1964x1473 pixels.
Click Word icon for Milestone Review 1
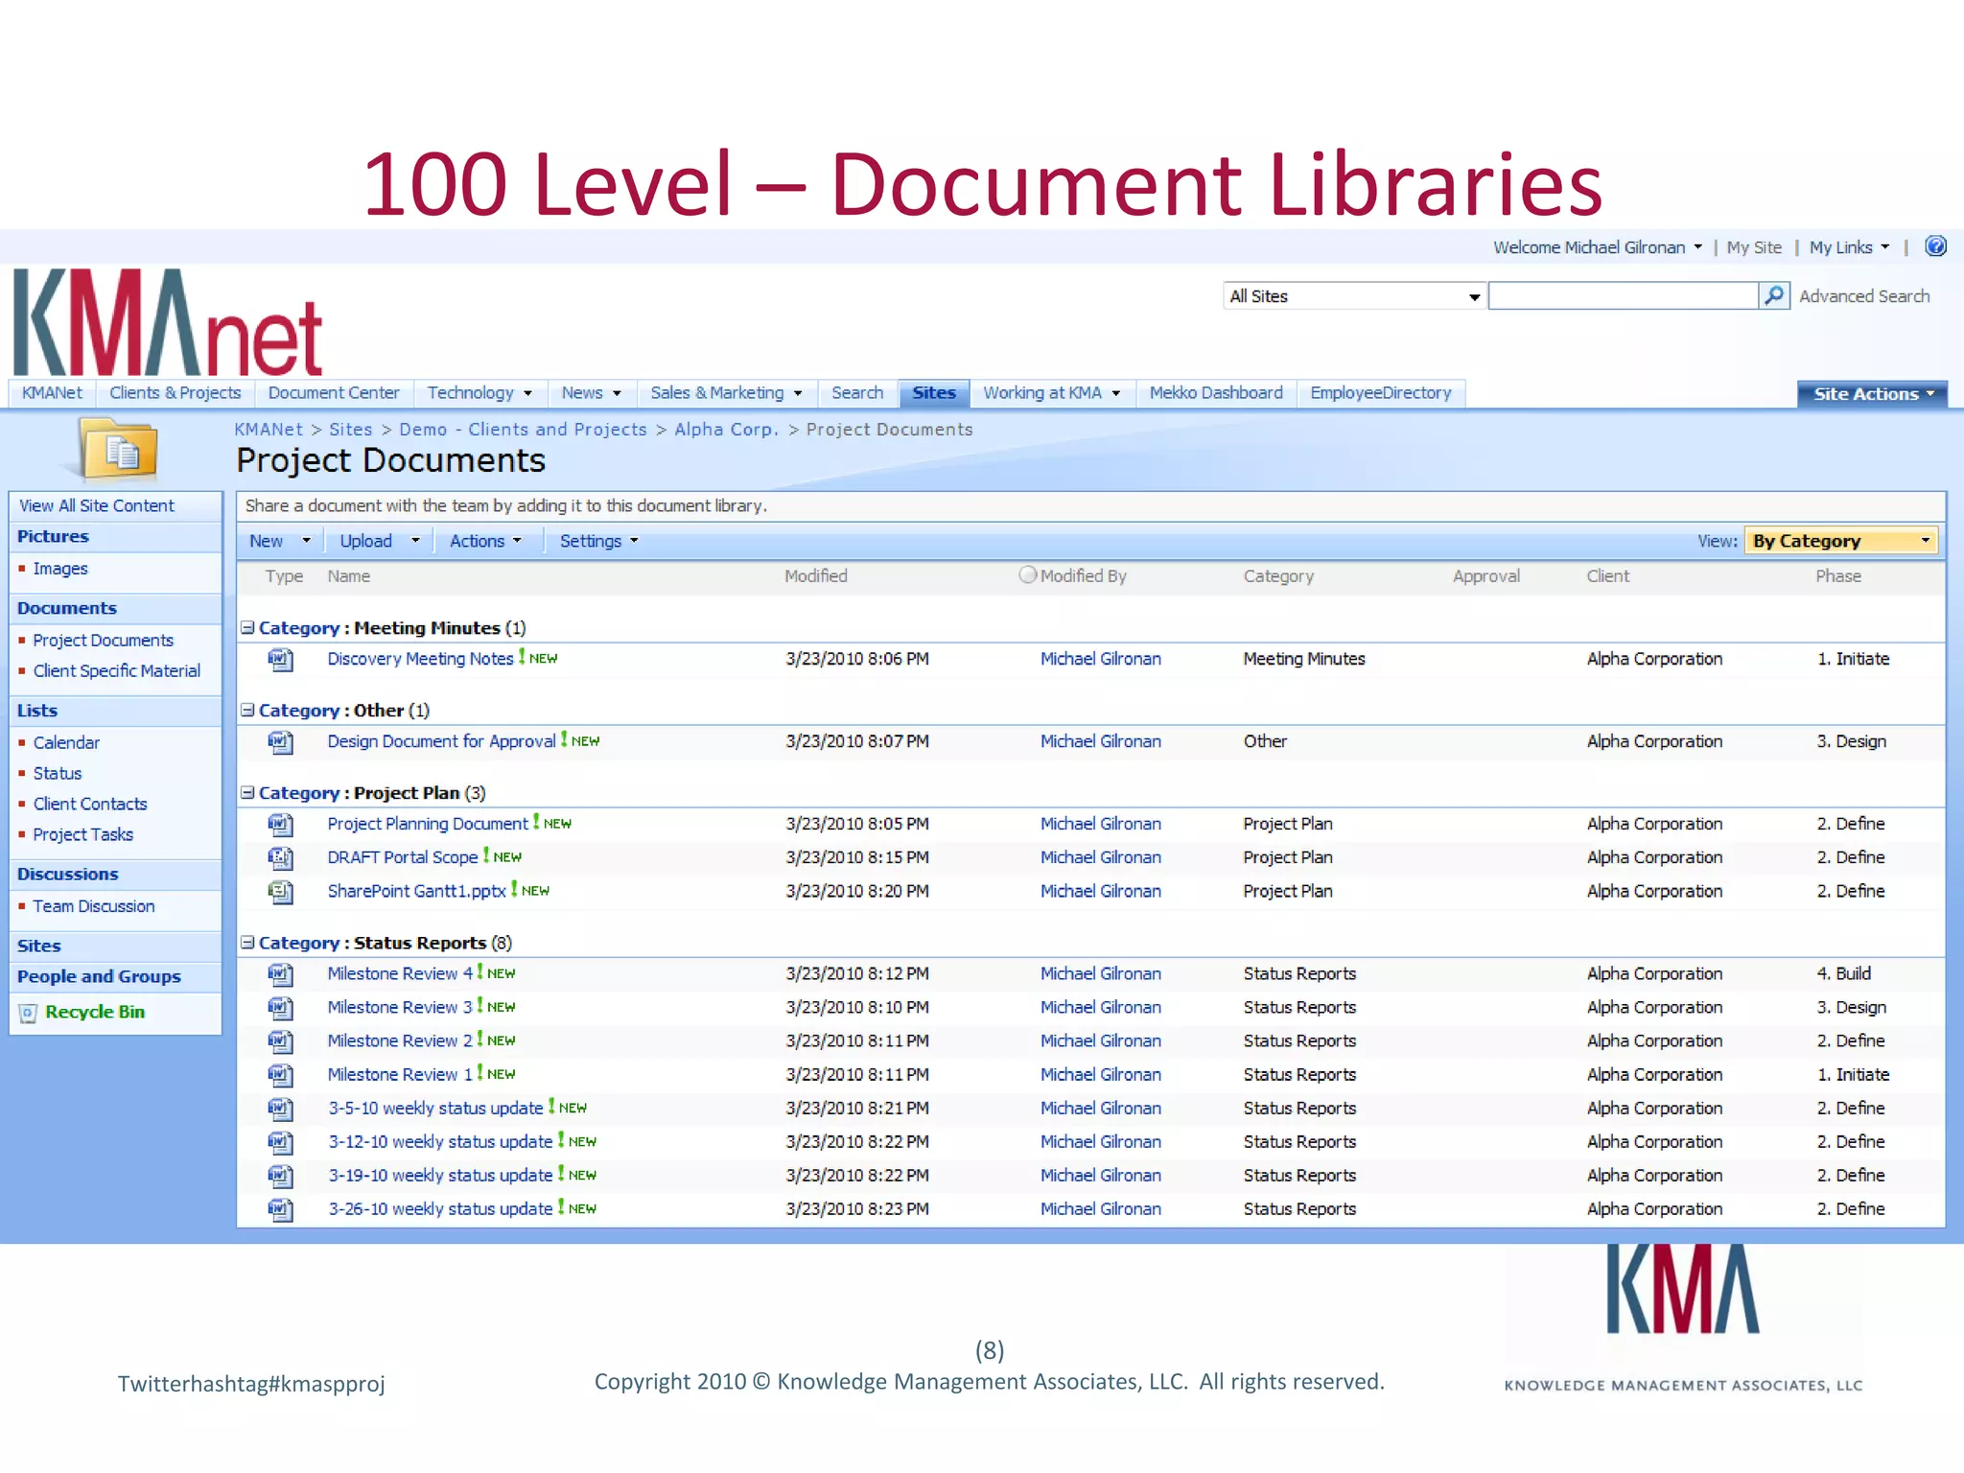[280, 1075]
